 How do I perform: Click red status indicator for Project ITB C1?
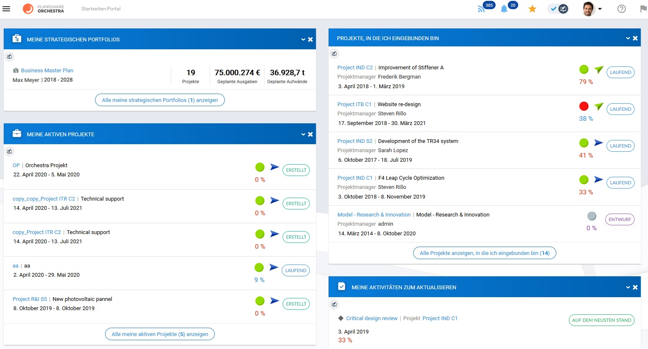coord(584,106)
